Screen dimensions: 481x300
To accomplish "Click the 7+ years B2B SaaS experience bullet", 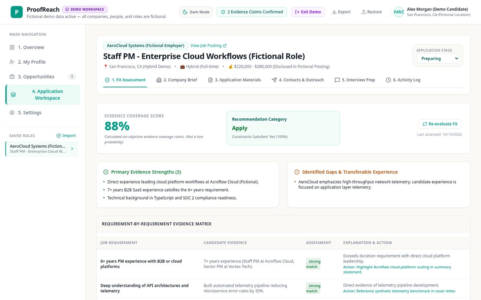I will (168, 190).
